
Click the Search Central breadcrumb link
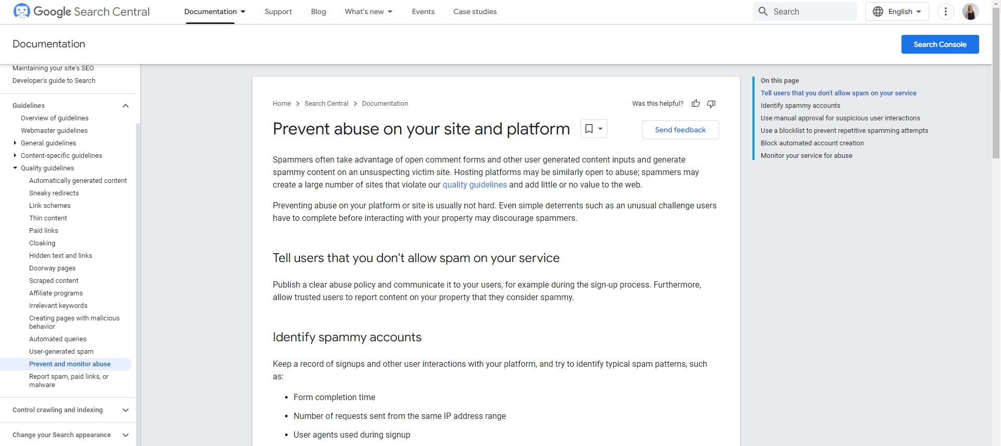point(326,104)
